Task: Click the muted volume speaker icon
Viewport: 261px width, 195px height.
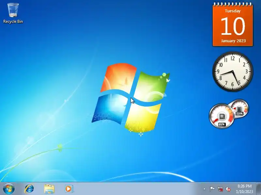Action: (228, 189)
